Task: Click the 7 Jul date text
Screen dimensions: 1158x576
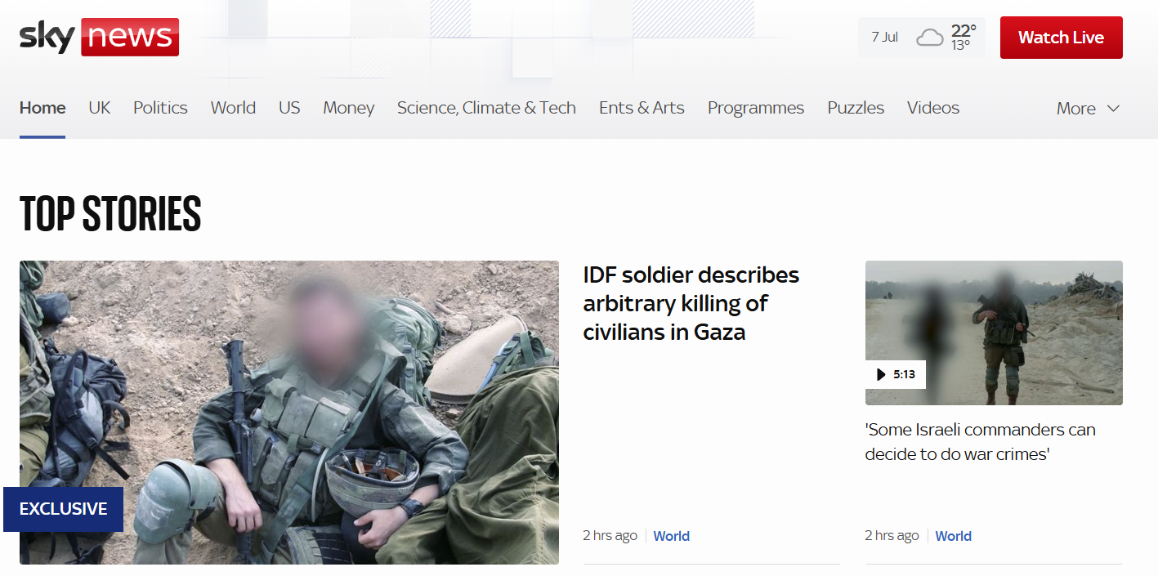Action: pyautogui.click(x=884, y=37)
